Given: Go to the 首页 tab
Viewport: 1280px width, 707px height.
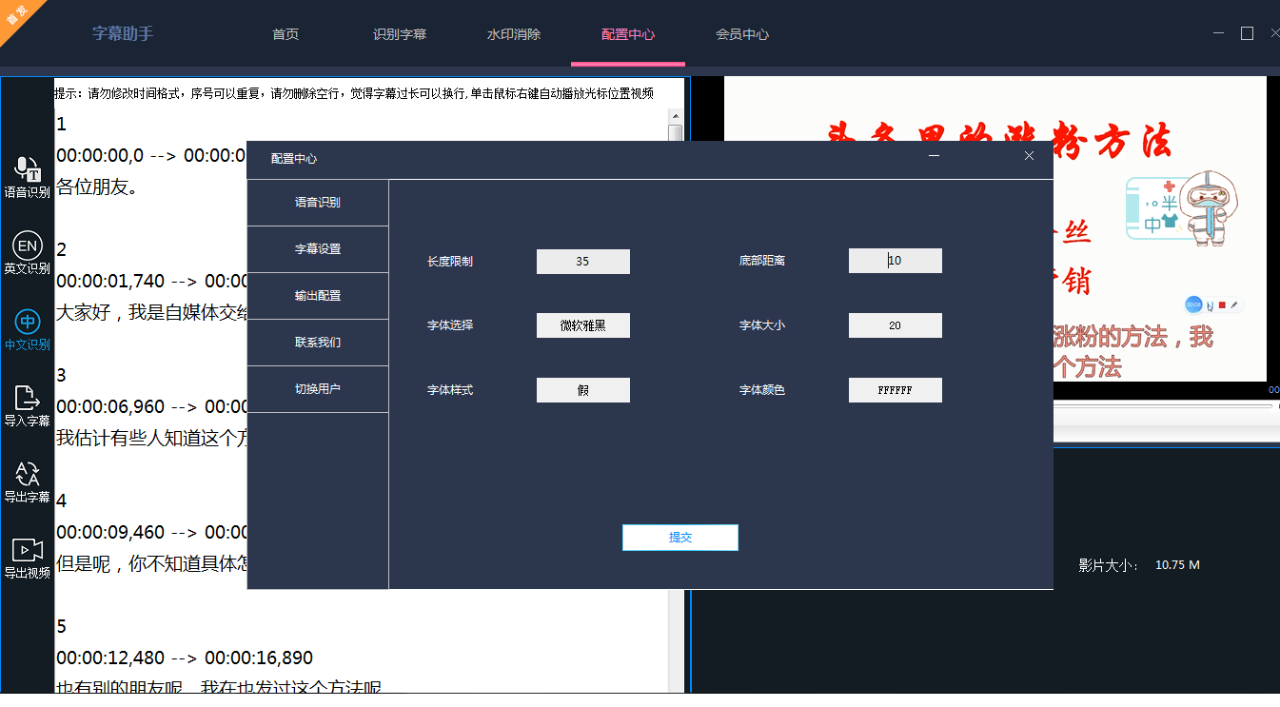Looking at the screenshot, I should 286,34.
